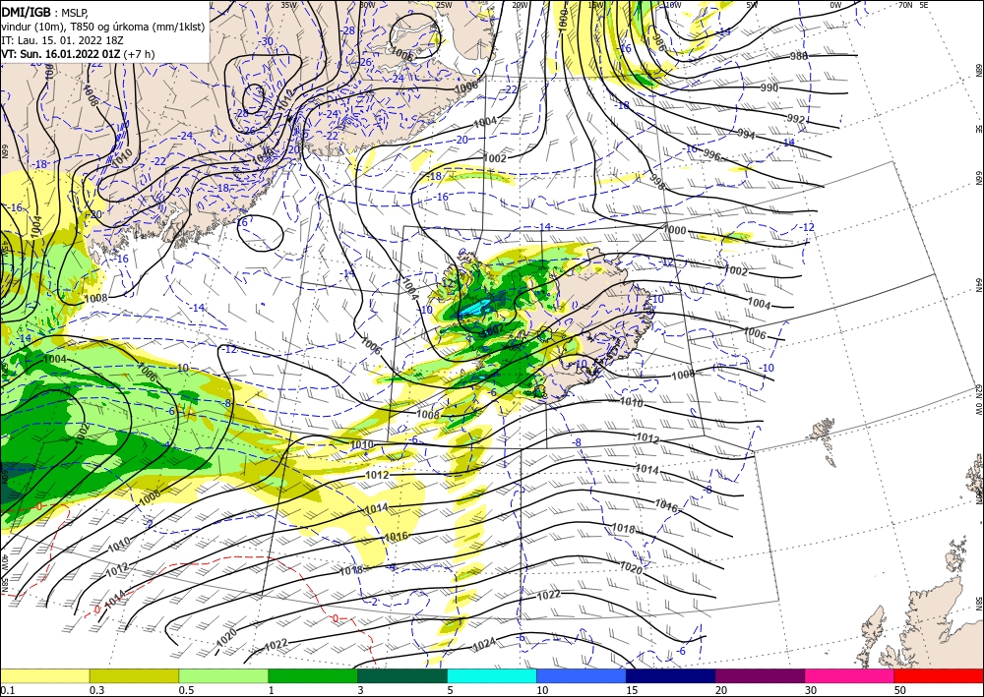Click the 15W longitude label
This screenshot has height=697, width=984.
[x=596, y=4]
